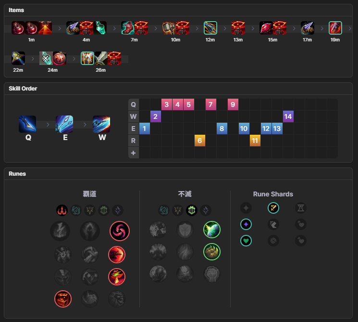Click the hammer item icon at 10m

tap(169, 28)
